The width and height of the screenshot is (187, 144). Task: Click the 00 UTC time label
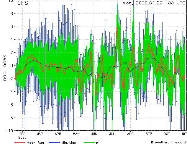pos(176,3)
